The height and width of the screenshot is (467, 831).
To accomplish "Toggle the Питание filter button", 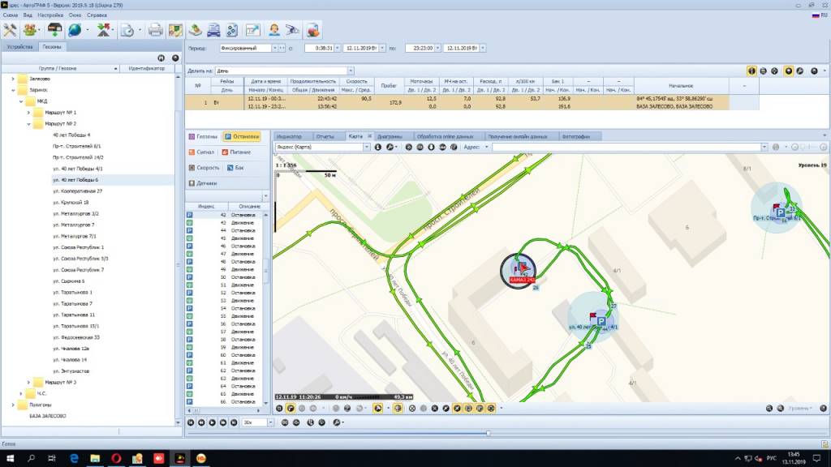I will point(236,152).
